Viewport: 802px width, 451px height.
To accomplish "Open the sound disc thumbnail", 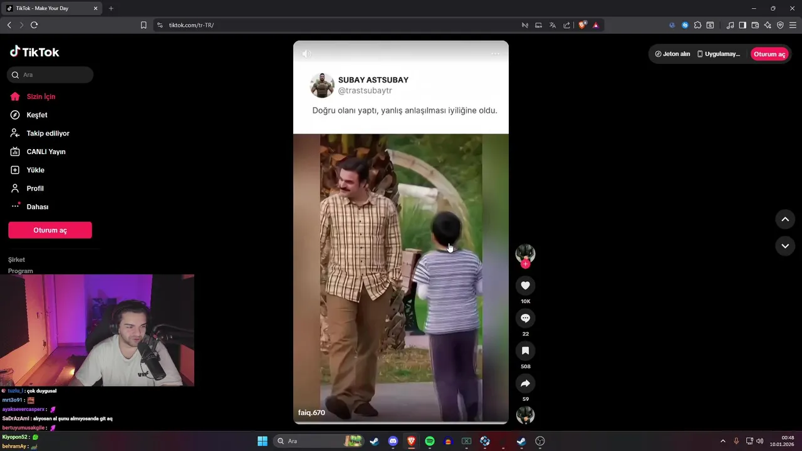I will (x=525, y=415).
